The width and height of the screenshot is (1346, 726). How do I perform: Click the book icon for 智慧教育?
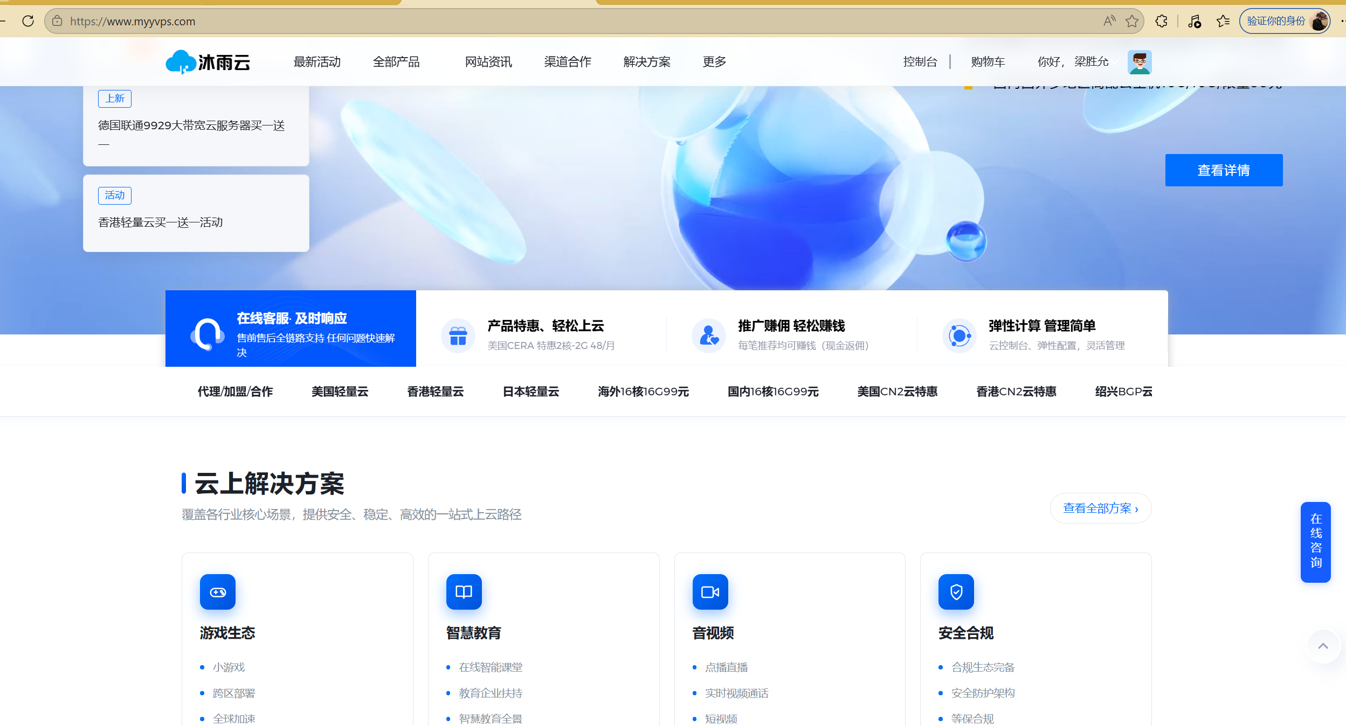(x=464, y=592)
